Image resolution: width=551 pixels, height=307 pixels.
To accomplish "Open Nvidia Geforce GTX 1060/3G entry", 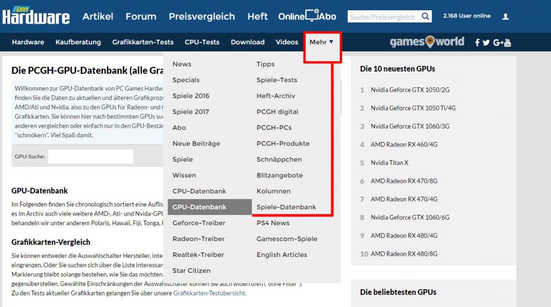I will pyautogui.click(x=410, y=126).
